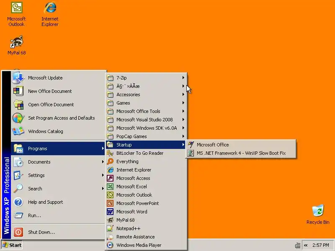
Task: Open the garbled-name folder under 7-Zip
Action: pyautogui.click(x=146, y=86)
